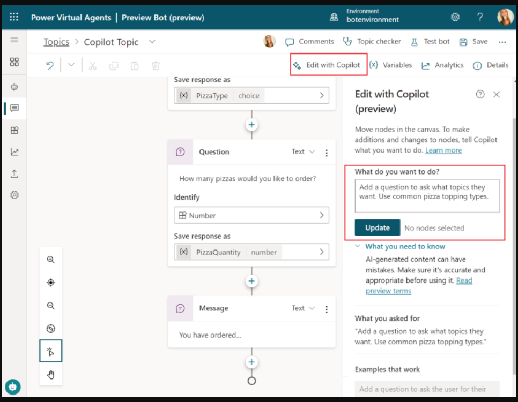The image size is (518, 402).
Task: Click the Copilot panel scrollbar
Action: [515, 246]
